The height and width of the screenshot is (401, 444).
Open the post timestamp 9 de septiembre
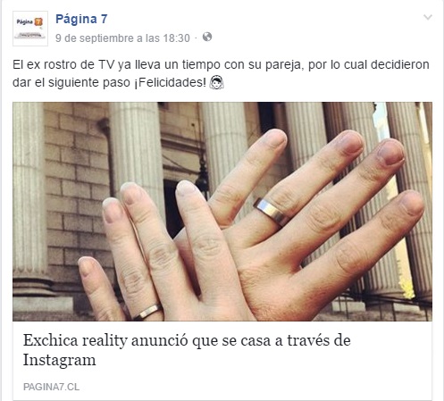click(122, 38)
